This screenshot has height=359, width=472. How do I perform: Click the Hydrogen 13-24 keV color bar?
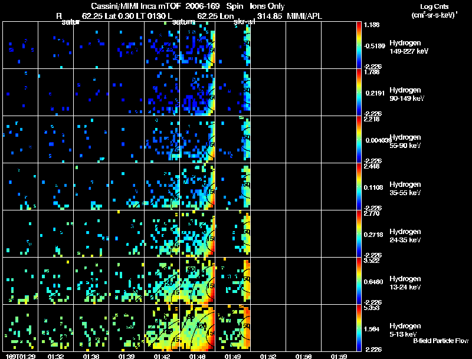359,281
